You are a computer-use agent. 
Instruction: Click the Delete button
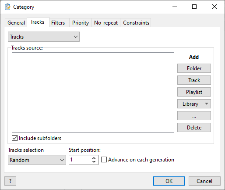click(x=194, y=127)
